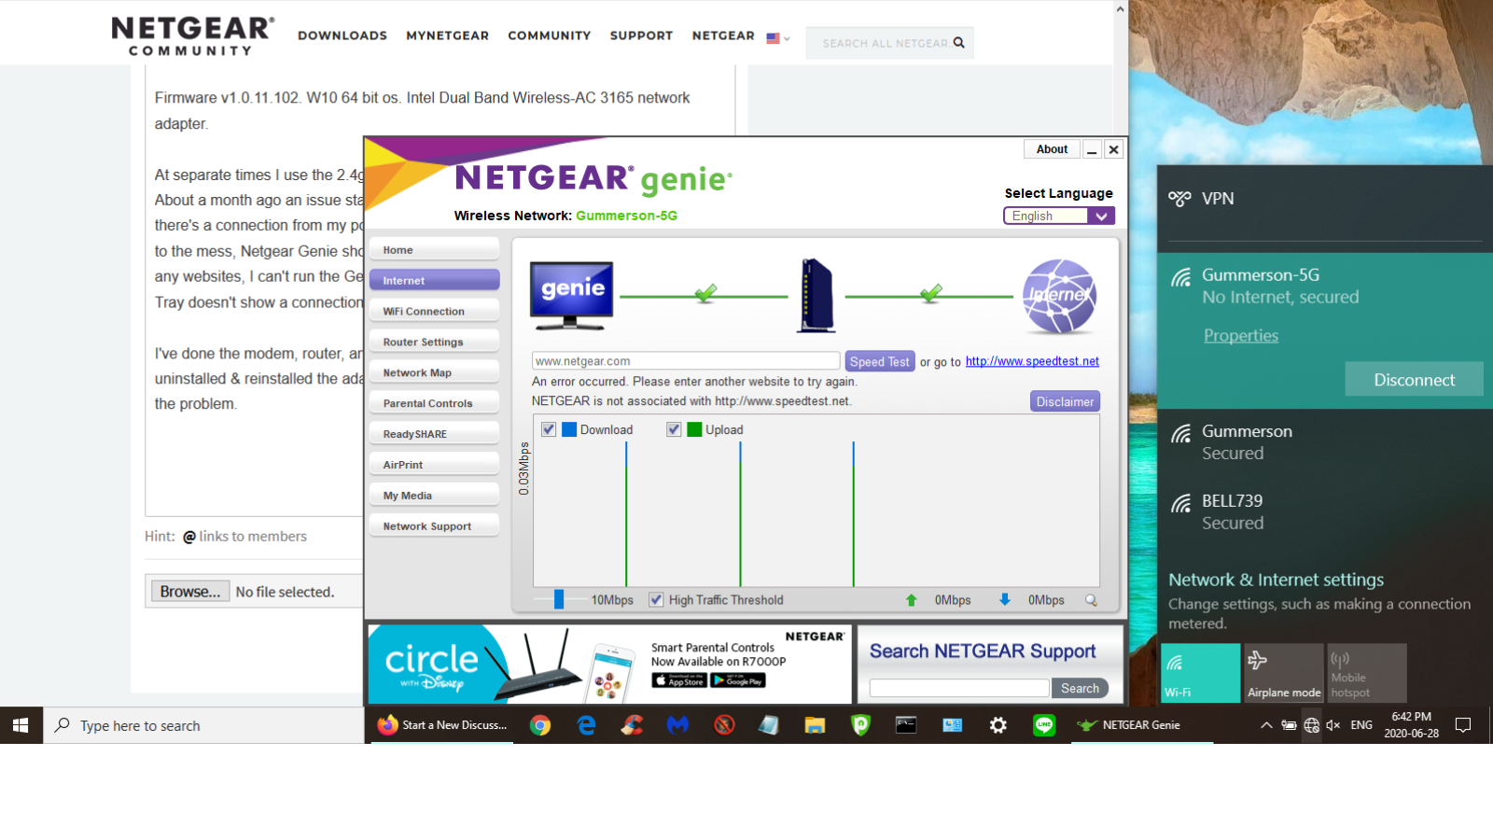Click the speed test website URL field
The image size is (1493, 840).
pyautogui.click(x=686, y=361)
